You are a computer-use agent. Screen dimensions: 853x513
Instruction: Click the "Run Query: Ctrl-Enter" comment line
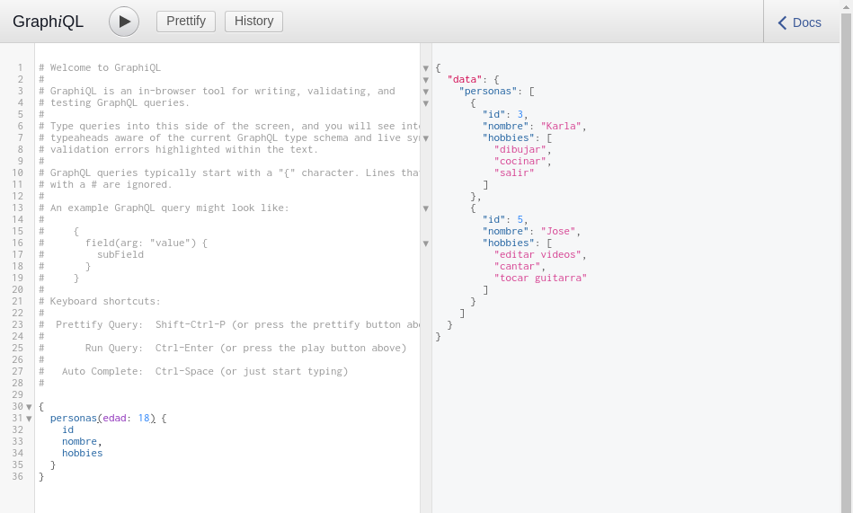223,349
